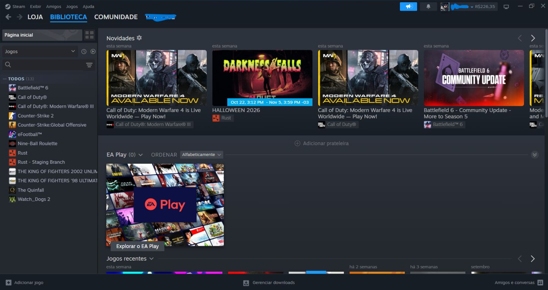The width and height of the screenshot is (548, 290).
Task: Select Watch_Dogs 2 in the game list
Action: tap(34, 199)
